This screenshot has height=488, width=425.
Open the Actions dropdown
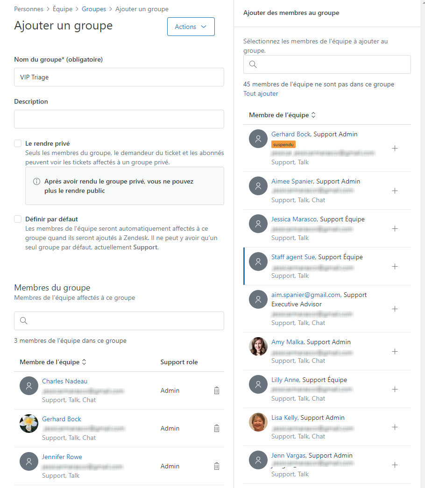coord(191,27)
